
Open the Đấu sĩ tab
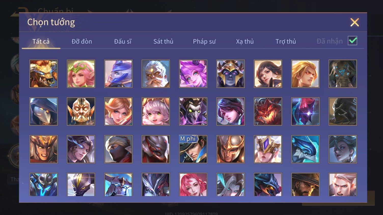123,41
